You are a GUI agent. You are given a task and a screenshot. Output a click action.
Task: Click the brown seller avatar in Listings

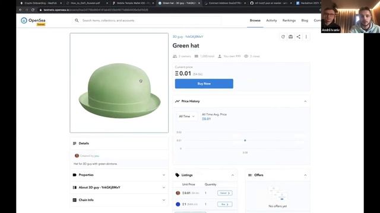coord(178,193)
